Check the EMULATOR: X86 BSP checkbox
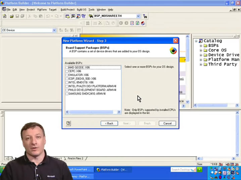 pyautogui.click(x=67, y=75)
